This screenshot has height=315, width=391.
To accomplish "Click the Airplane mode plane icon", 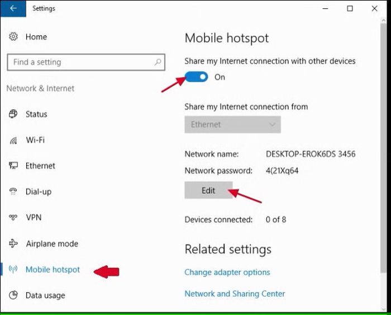I will (13, 243).
